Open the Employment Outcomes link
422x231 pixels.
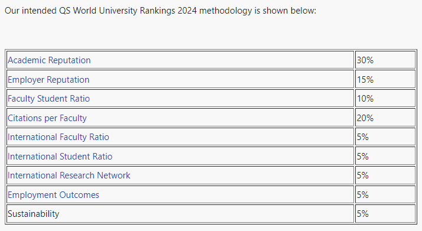53,195
